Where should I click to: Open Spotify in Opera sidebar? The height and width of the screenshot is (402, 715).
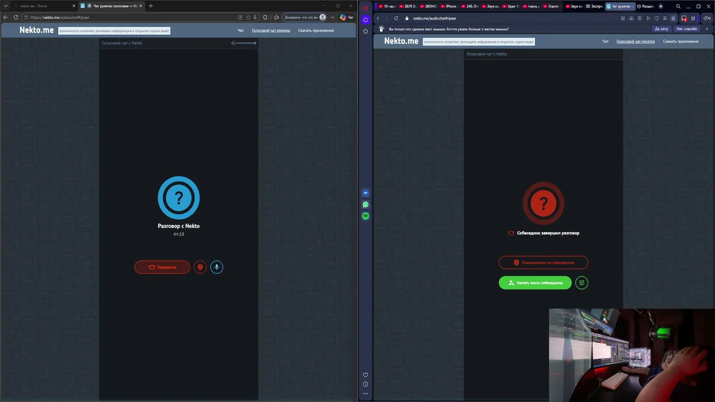365,216
